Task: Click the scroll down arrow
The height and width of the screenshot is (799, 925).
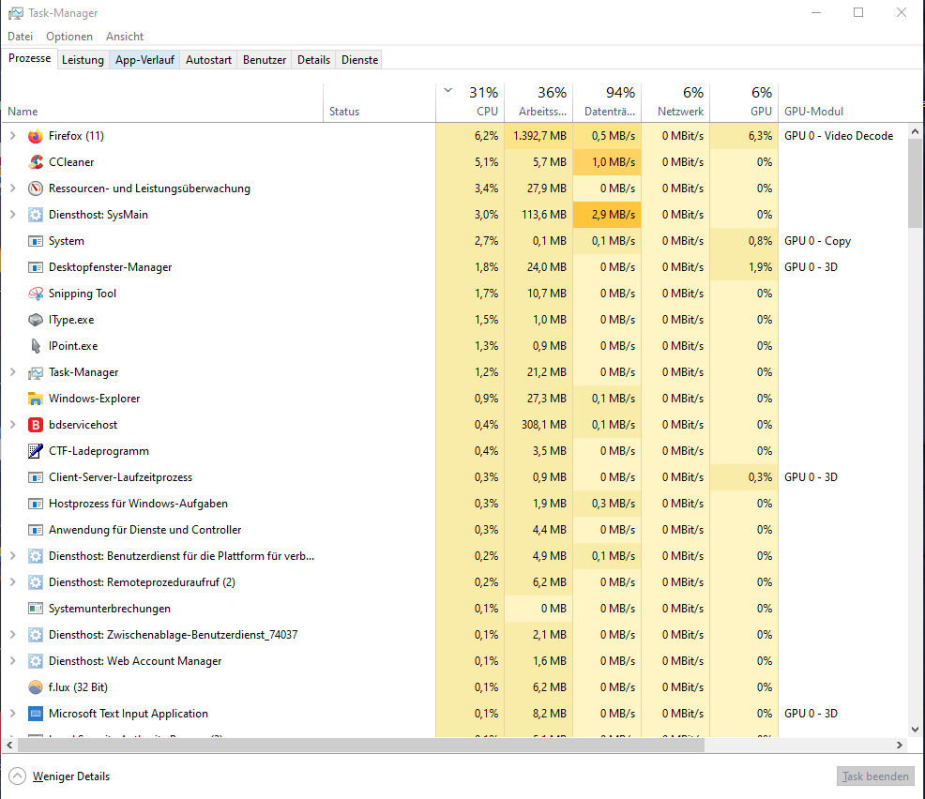Action: [x=915, y=730]
